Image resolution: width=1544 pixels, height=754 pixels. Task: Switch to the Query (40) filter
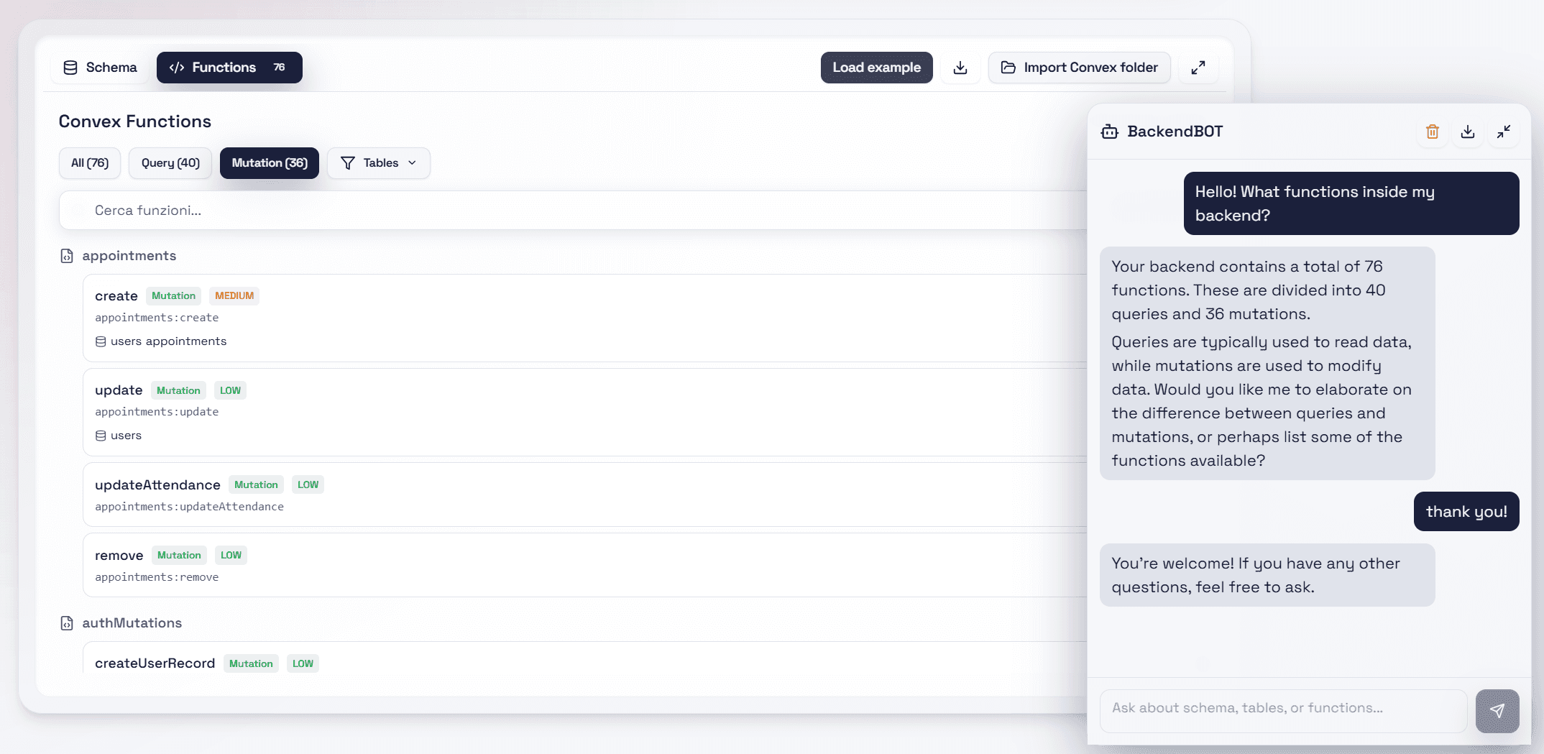[170, 162]
